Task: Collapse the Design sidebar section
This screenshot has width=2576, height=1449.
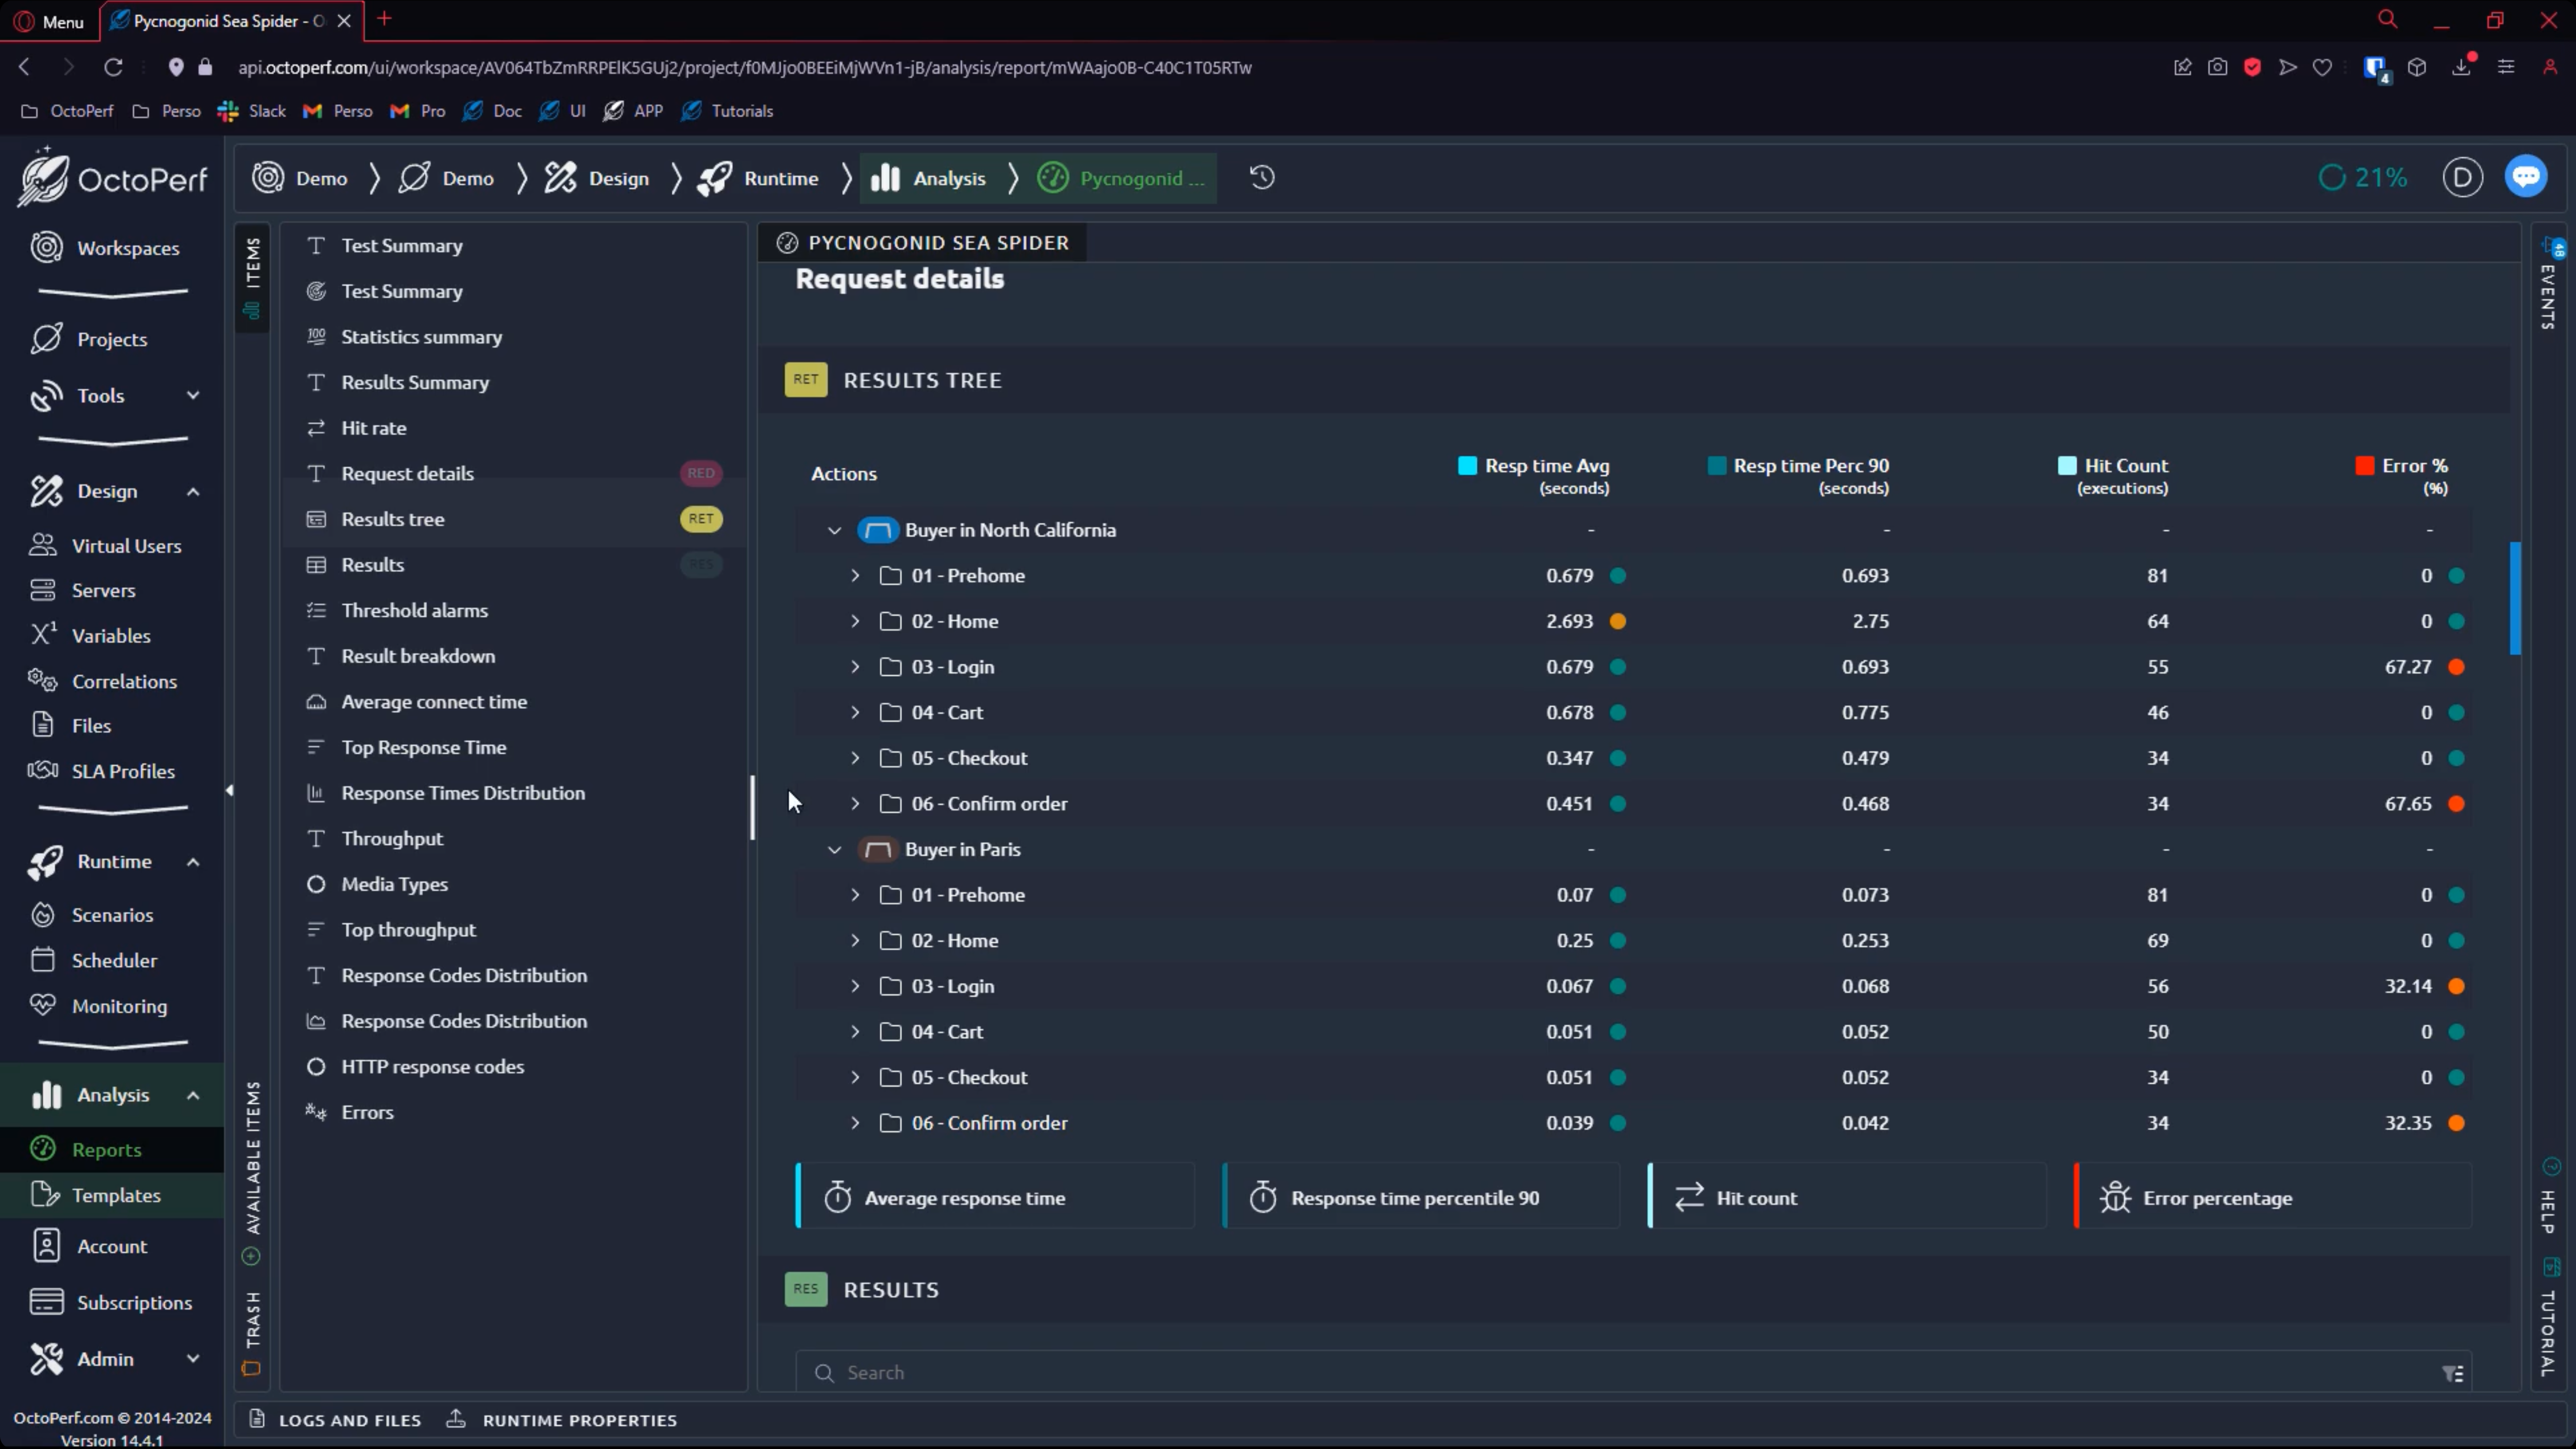Action: click(x=193, y=491)
